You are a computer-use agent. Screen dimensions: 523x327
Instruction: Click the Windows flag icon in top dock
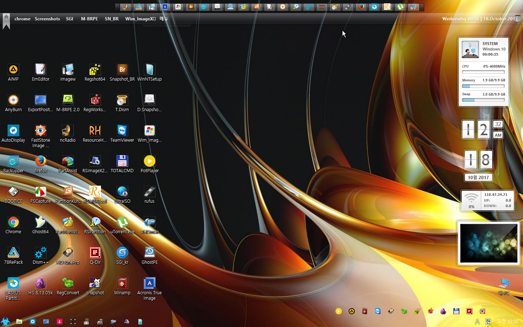click(x=178, y=7)
